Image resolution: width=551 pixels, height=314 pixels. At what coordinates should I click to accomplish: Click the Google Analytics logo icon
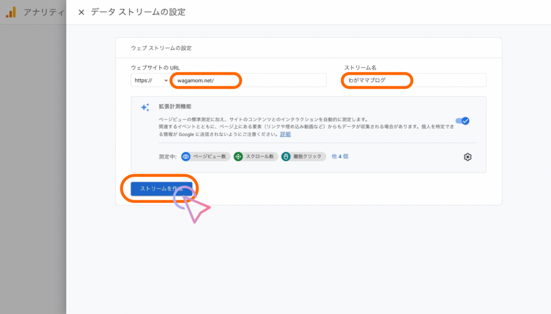coord(11,12)
